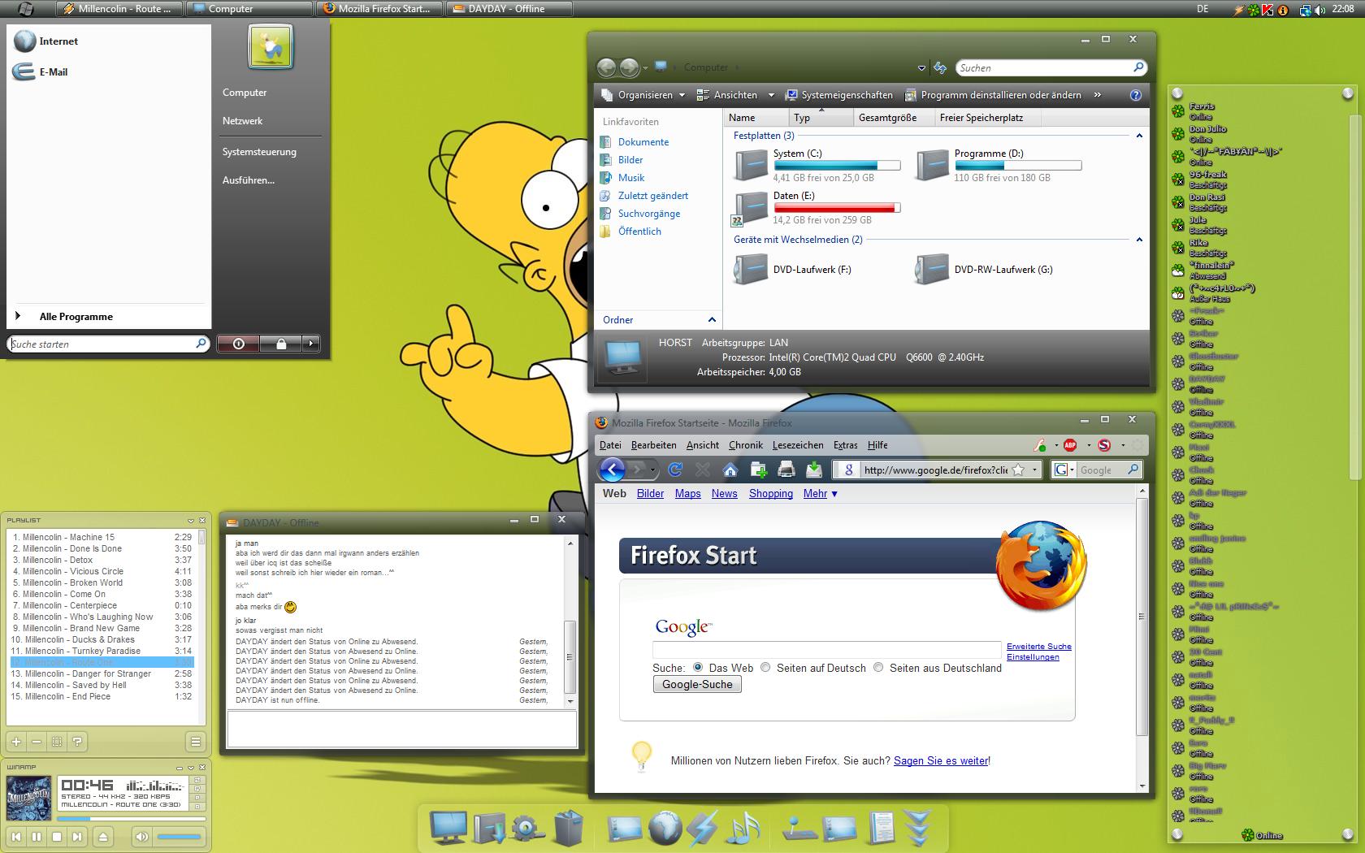1365x853 pixels.
Task: Open Organisieren dropdown in Computer window
Action: coord(643,95)
